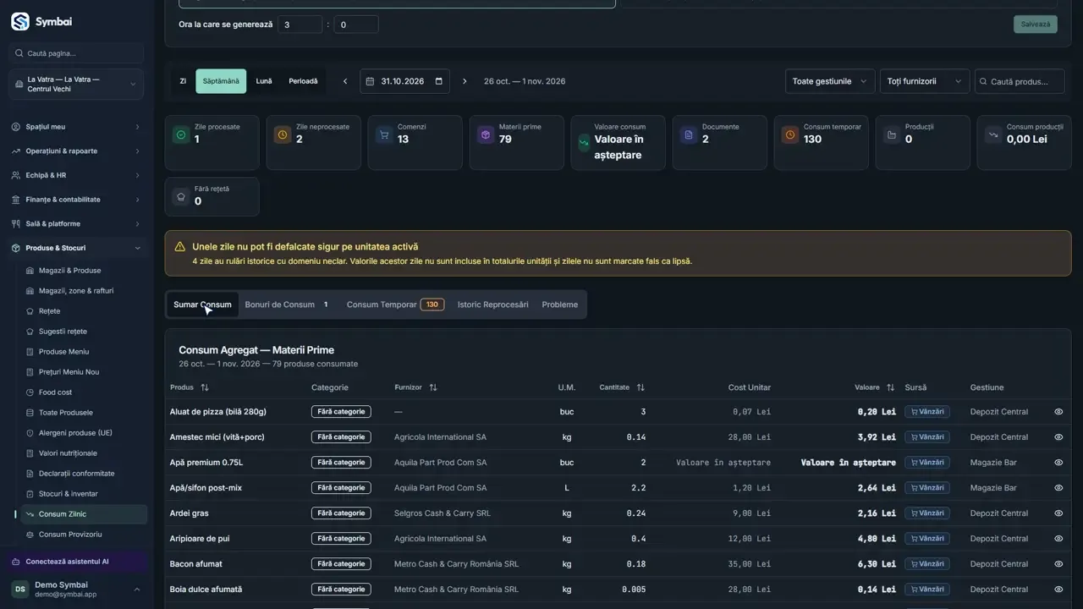The image size is (1083, 609).
Task: Click the Zile procesate check icon
Action: [181, 134]
